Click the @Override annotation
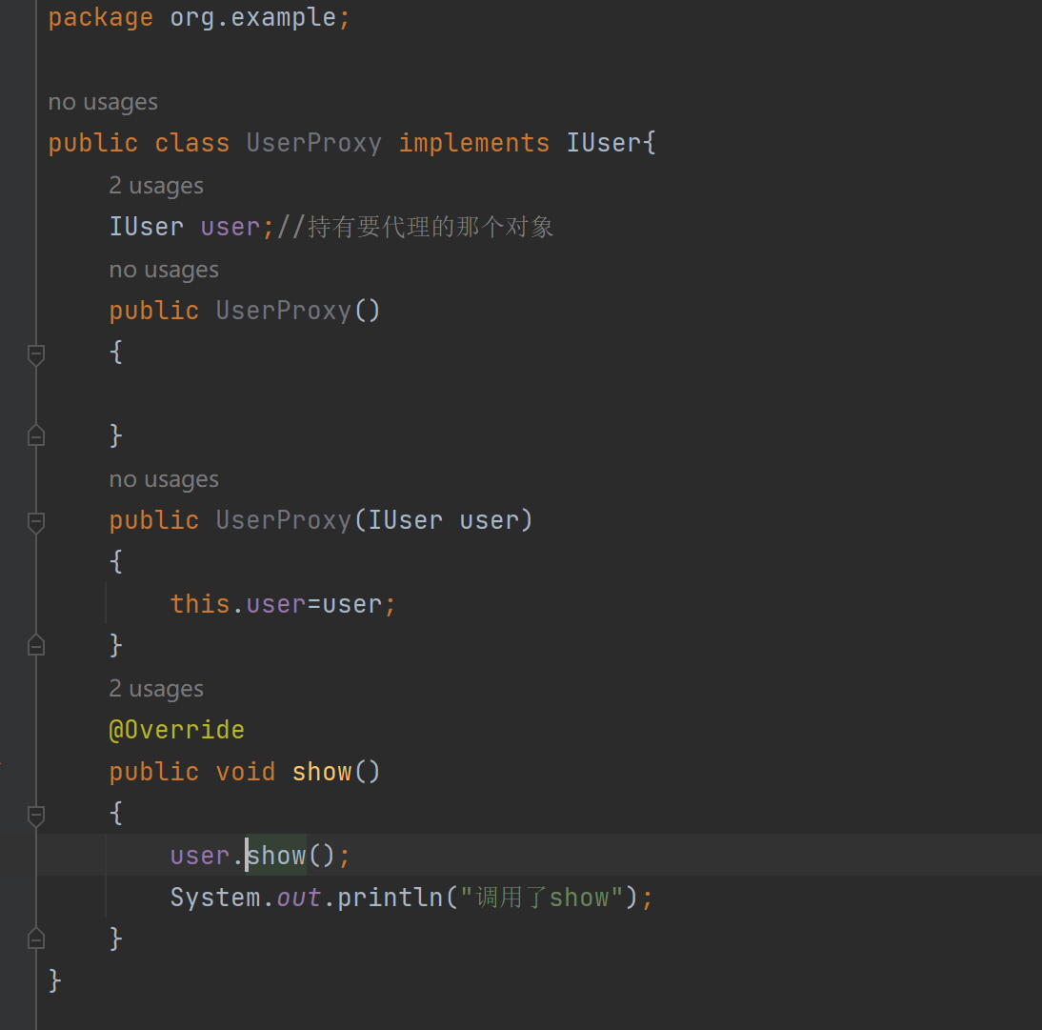 point(177,730)
